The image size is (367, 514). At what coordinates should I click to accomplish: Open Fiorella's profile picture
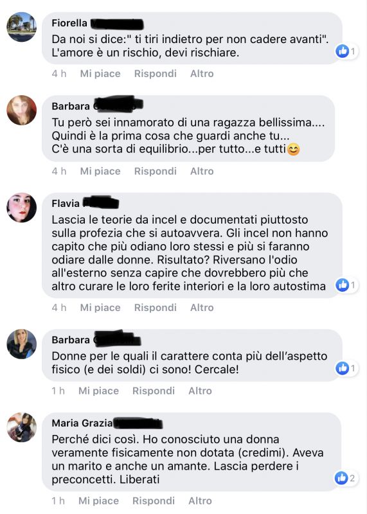22,27
